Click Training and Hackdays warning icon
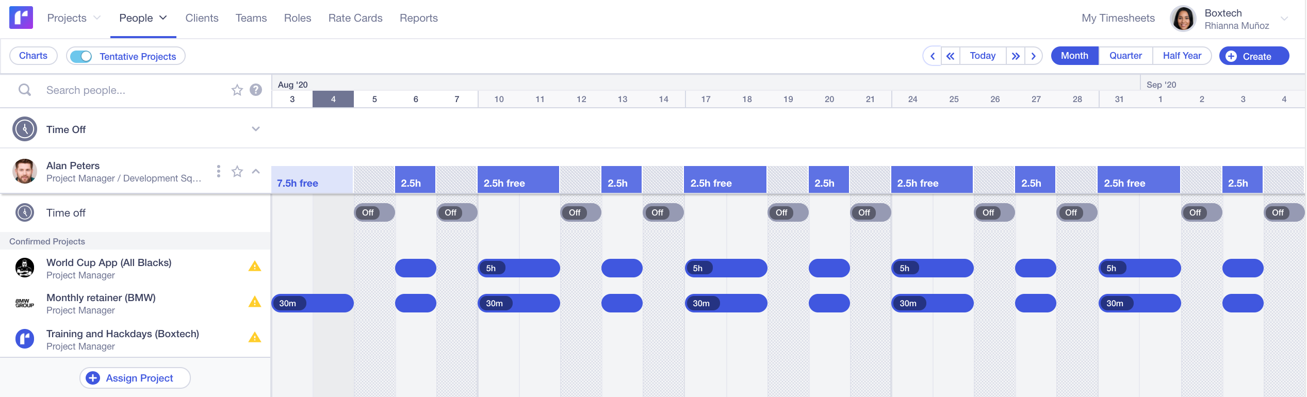Screen dimensions: 1307x397 [x=255, y=338]
